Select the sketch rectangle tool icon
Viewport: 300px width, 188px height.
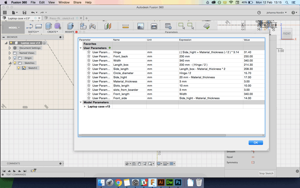pos(38,26)
